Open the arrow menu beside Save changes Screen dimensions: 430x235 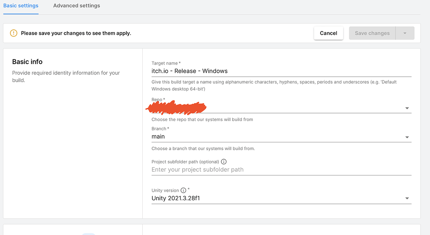(405, 34)
